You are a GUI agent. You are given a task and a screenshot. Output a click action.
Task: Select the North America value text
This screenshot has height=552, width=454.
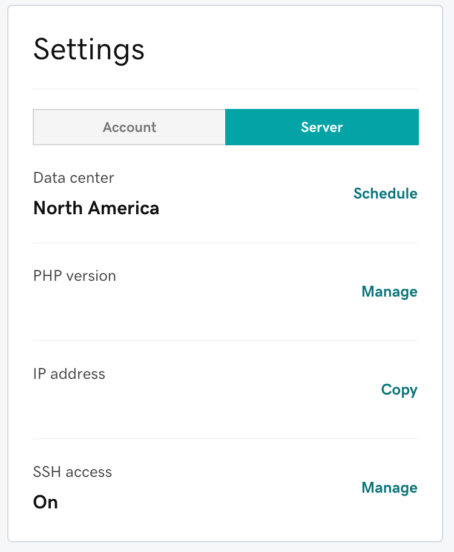pyautogui.click(x=96, y=208)
